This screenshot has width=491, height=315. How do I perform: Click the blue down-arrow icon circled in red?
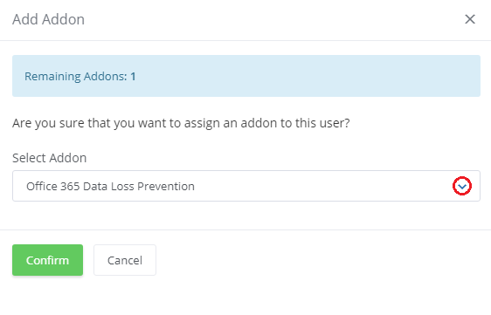(462, 186)
